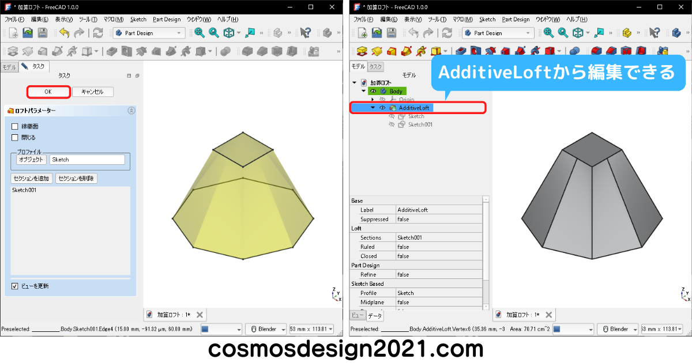Screen dimensions: 692x363
Task: Open the Part Design workbench dropdown in the left window
Action: click(x=149, y=33)
